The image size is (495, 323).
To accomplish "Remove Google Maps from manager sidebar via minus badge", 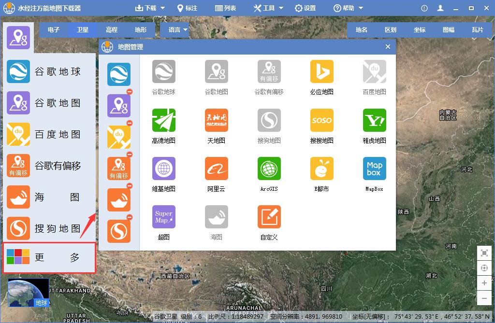I will click(x=130, y=92).
